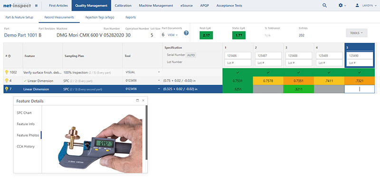
Task: Open Acceptance Tests menu
Action: (229, 5)
